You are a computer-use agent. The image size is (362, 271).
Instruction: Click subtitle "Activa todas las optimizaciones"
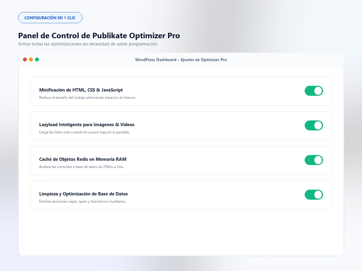87,44
